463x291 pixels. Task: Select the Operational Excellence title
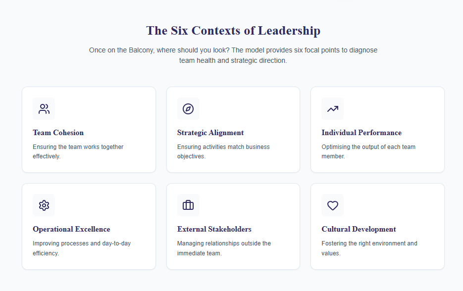[x=71, y=229]
